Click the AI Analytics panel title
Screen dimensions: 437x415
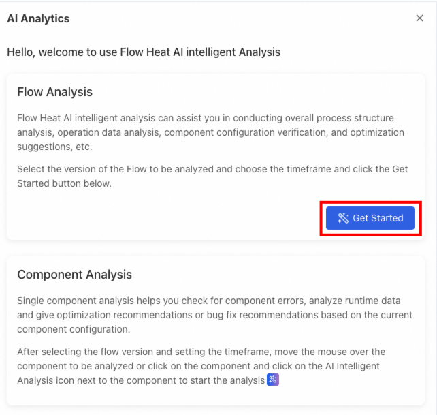click(38, 18)
